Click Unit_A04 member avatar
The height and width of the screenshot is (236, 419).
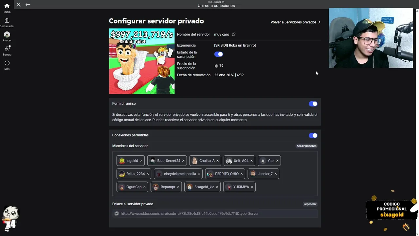coord(229,161)
